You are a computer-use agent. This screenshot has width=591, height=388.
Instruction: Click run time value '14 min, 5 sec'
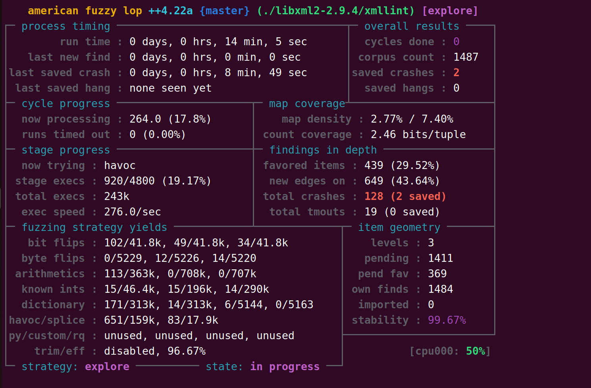pyautogui.click(x=266, y=42)
